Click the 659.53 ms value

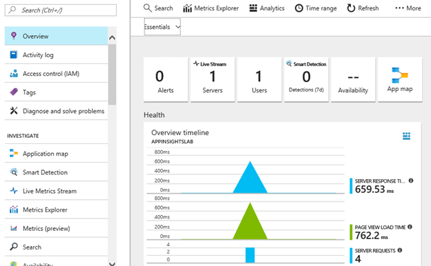coord(374,190)
